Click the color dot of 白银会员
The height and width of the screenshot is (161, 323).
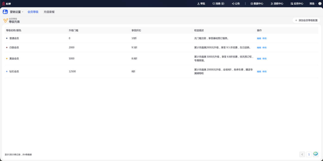7,47
